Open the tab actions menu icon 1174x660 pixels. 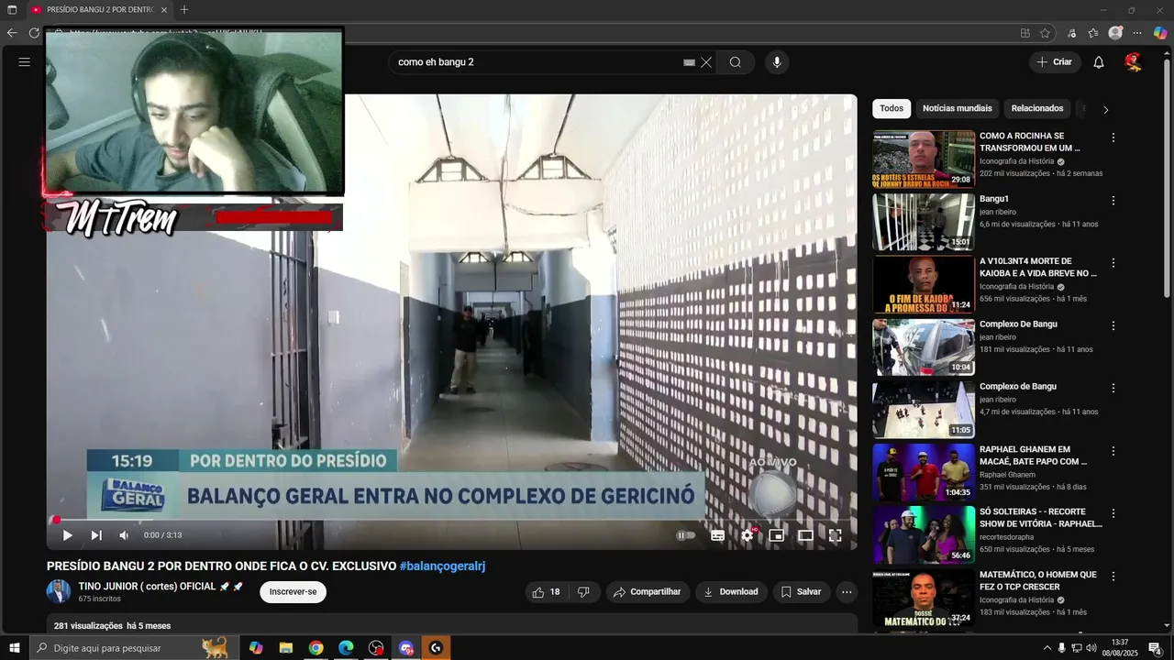(x=12, y=9)
